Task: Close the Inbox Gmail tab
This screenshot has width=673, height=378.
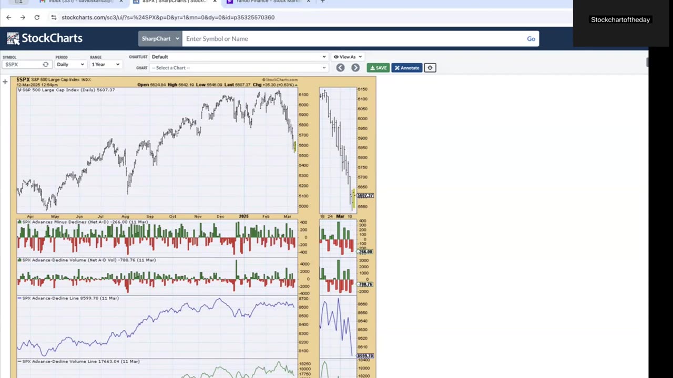Action: coord(121,2)
